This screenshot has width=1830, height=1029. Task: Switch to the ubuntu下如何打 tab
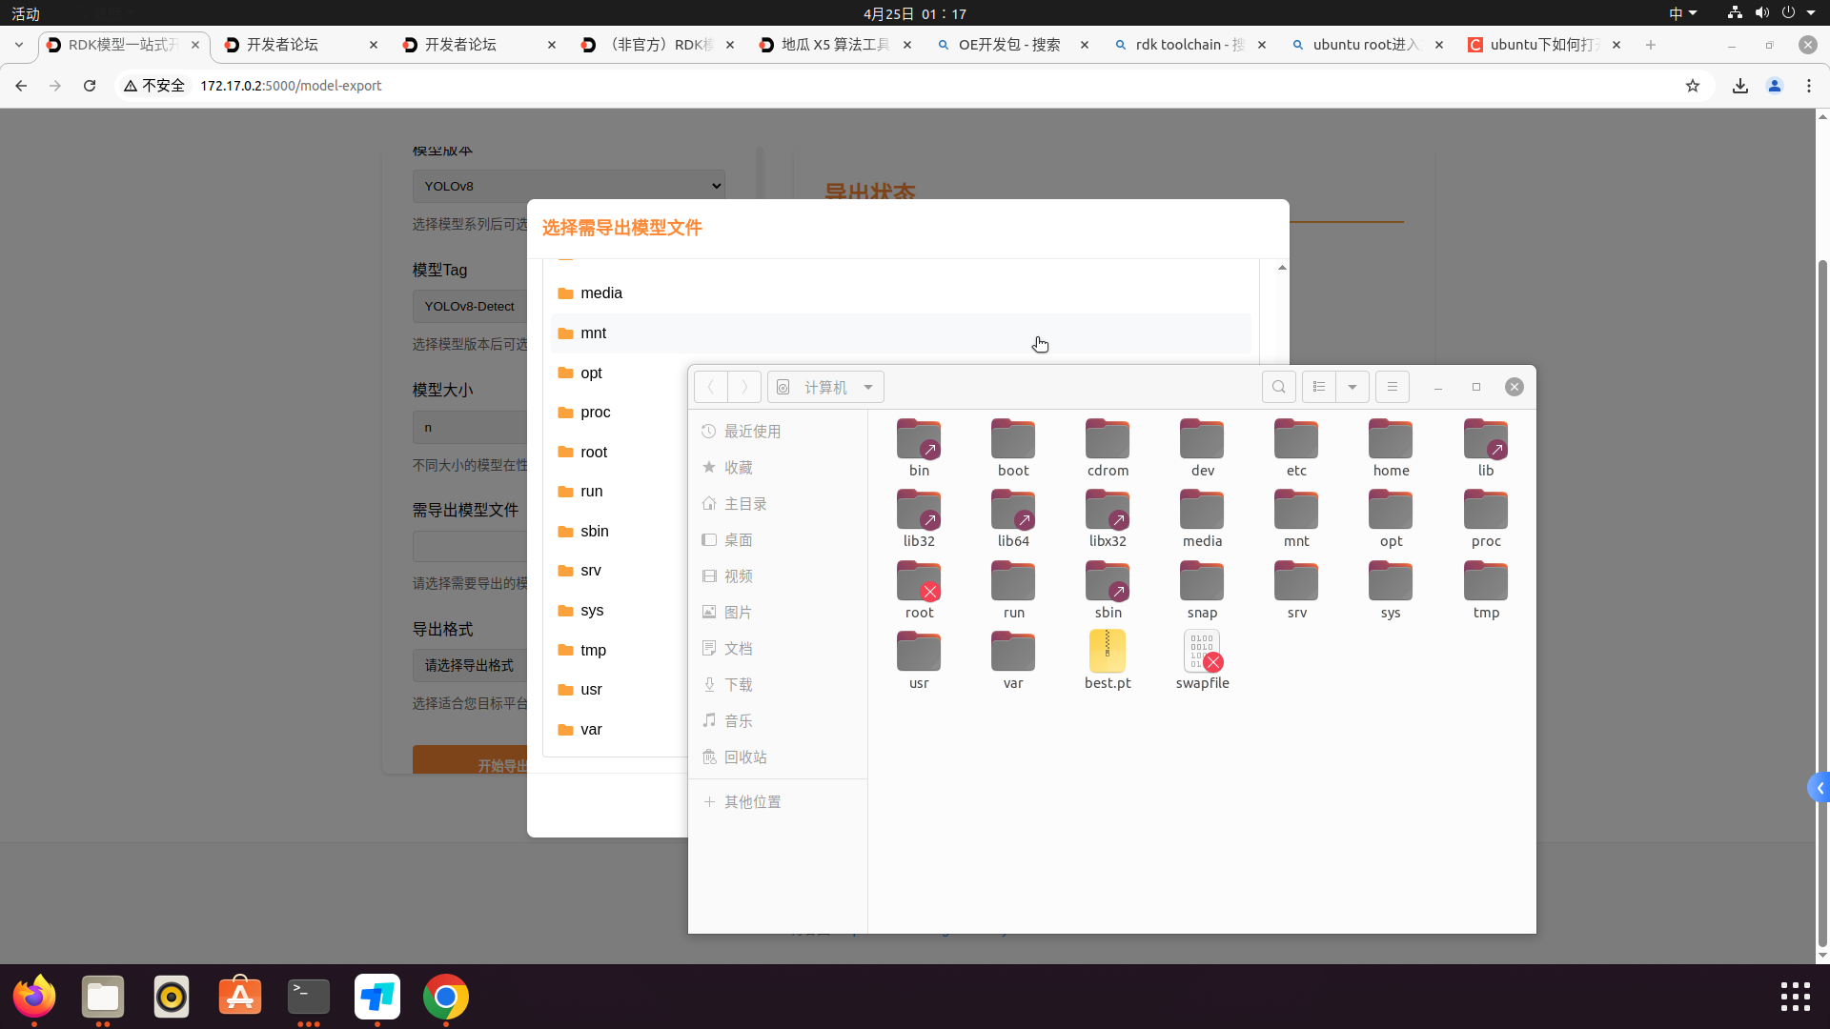pyautogui.click(x=1542, y=45)
